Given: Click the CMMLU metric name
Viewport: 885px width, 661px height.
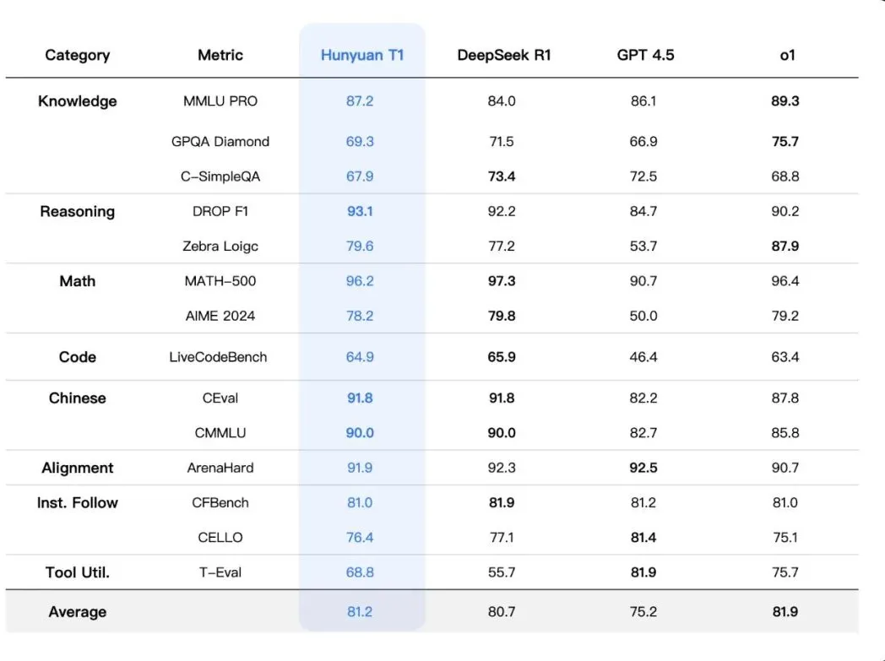Looking at the screenshot, I should click(220, 433).
